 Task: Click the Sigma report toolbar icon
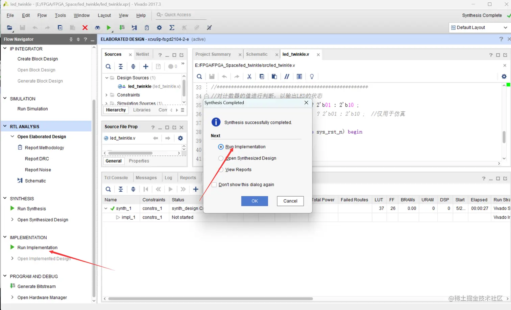coord(172,28)
